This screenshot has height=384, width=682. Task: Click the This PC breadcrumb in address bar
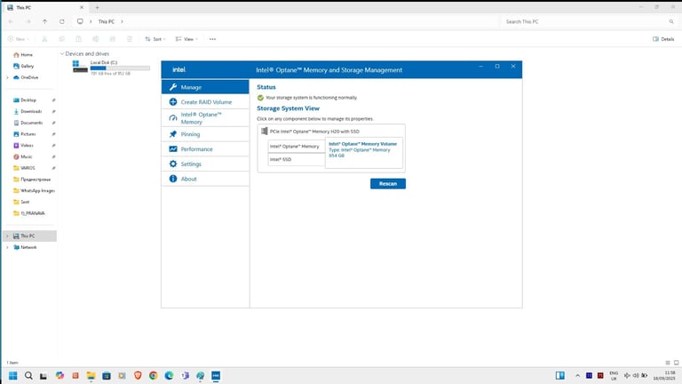pyautogui.click(x=107, y=21)
